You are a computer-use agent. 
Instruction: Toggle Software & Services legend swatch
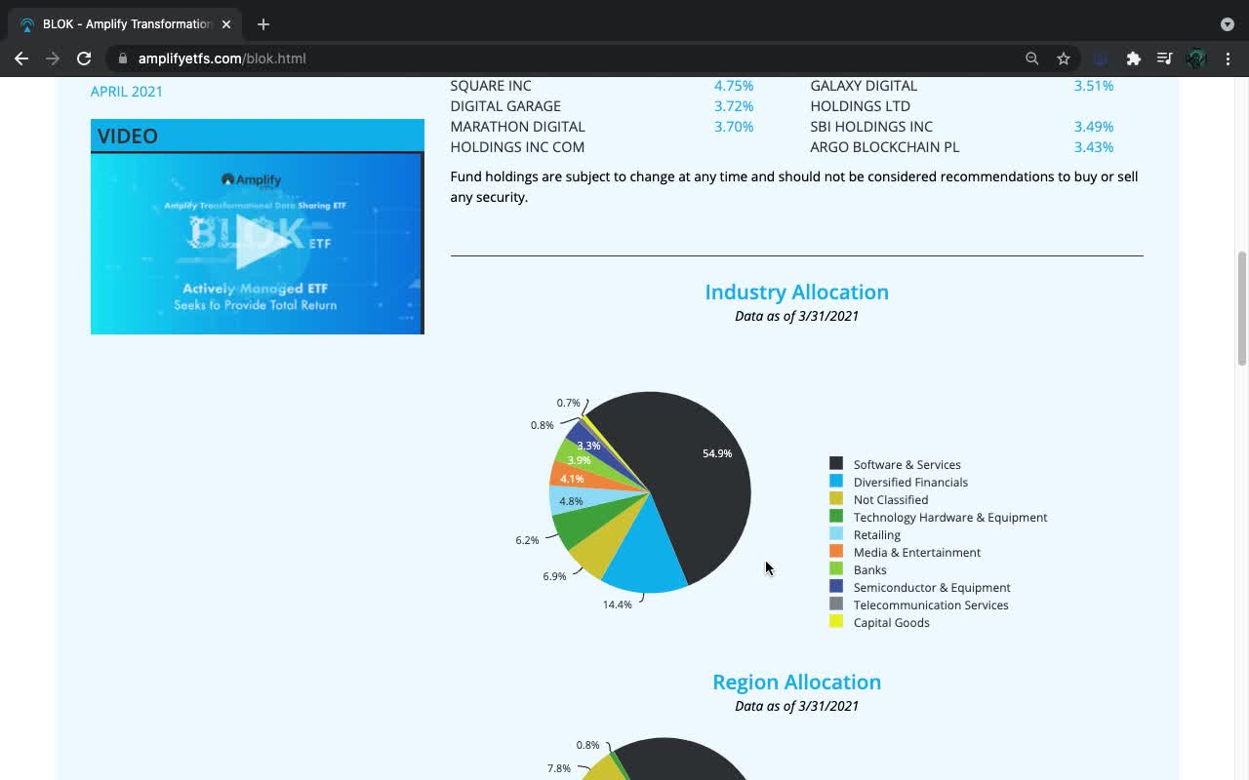coord(836,463)
